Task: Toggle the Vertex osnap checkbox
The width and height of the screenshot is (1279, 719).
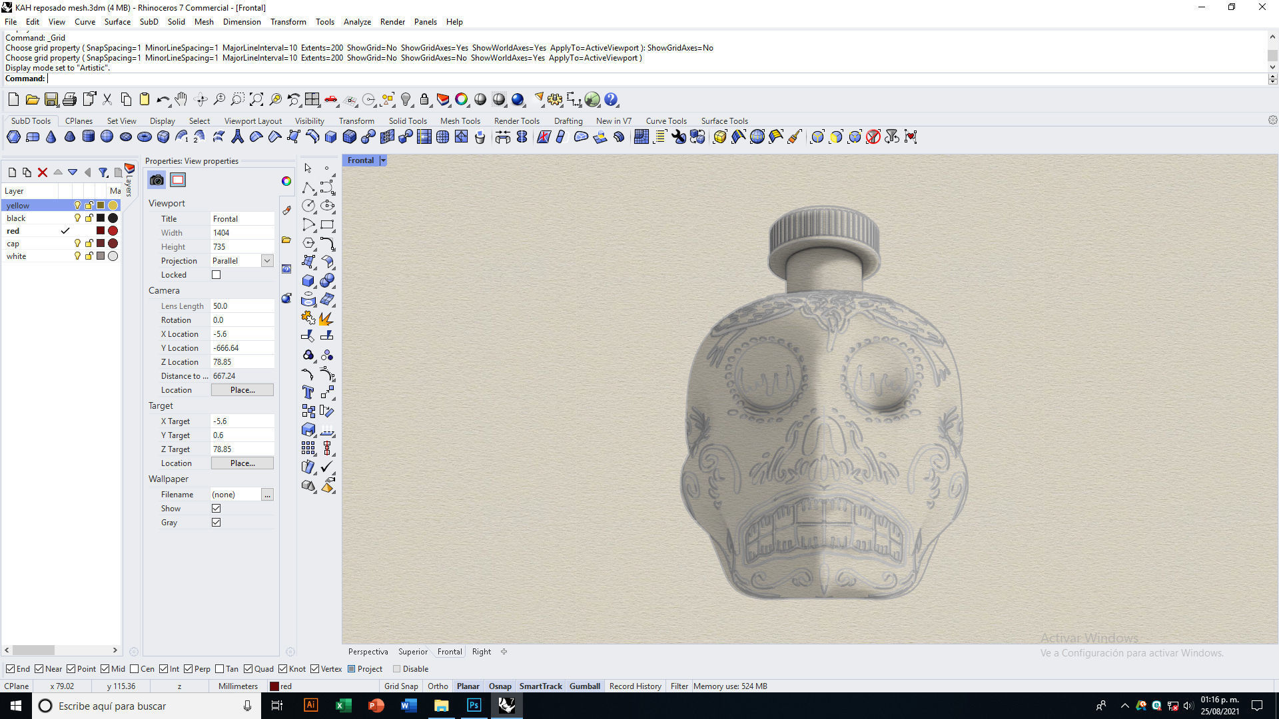Action: click(314, 669)
